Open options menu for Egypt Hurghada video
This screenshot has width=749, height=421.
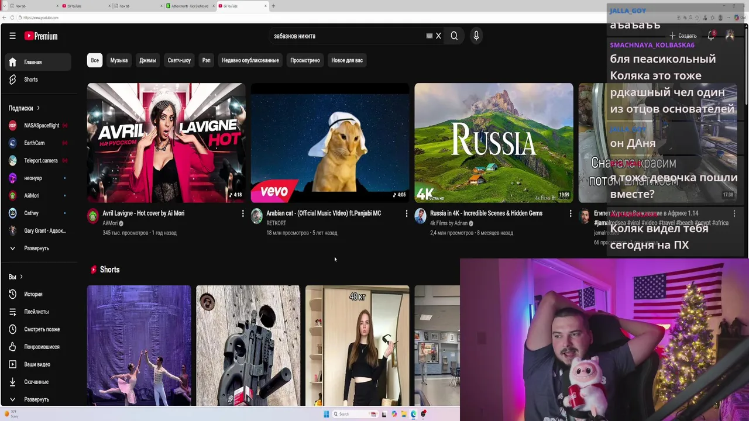(x=734, y=213)
